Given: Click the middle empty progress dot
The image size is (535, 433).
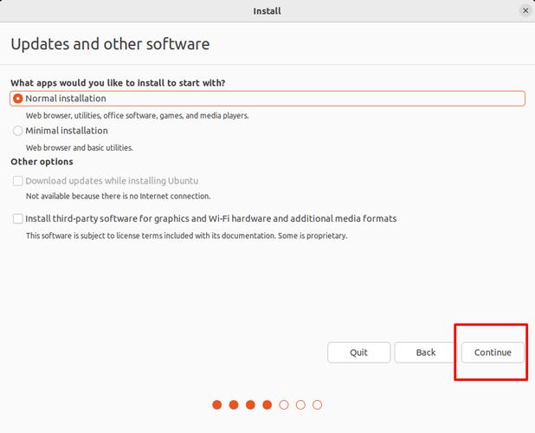Looking at the screenshot, I should [x=300, y=404].
